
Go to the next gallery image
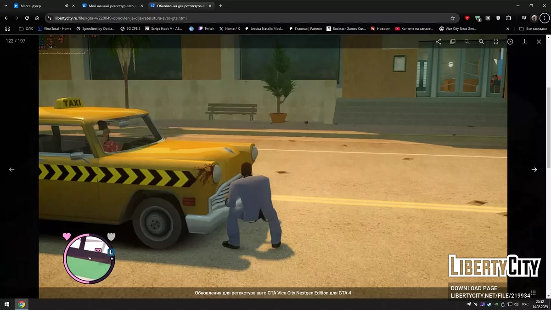(534, 169)
